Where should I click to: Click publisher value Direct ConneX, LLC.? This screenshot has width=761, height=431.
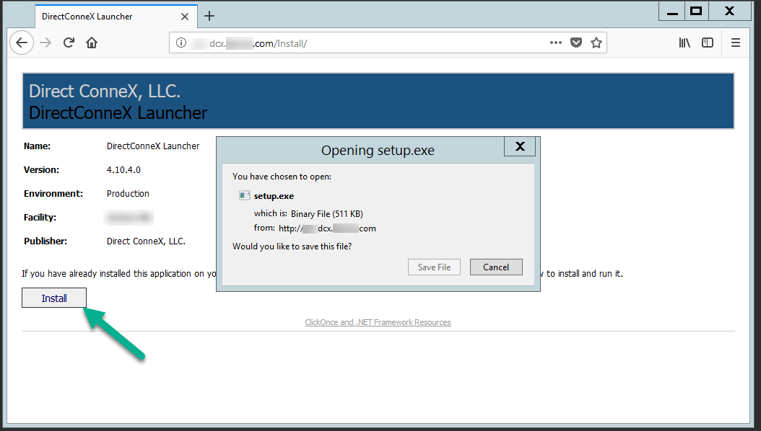146,241
